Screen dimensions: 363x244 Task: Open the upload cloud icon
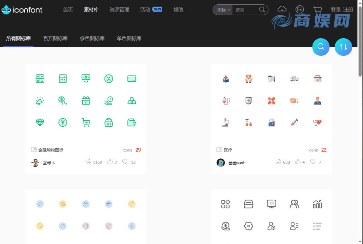282,9
